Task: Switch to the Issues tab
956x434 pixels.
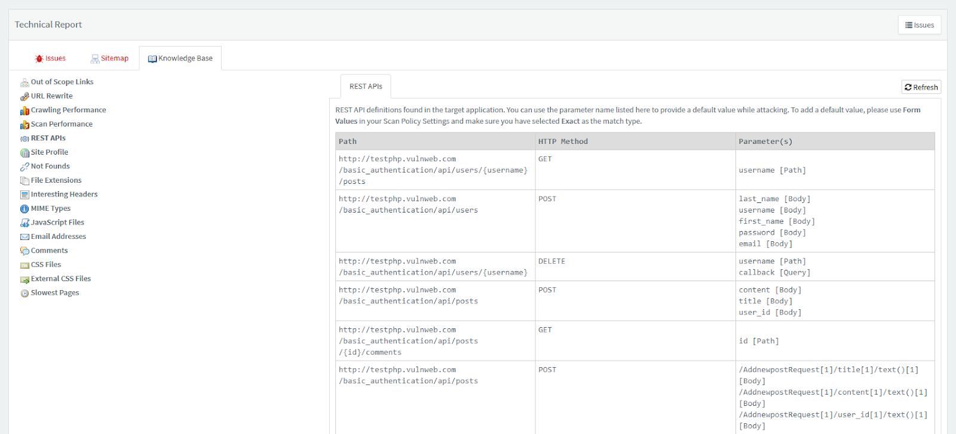Action: 50,59
